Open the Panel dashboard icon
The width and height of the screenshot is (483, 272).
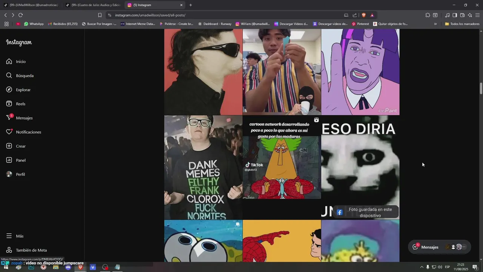point(9,160)
